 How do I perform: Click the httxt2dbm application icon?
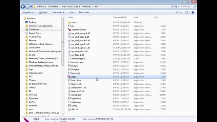click(69, 80)
